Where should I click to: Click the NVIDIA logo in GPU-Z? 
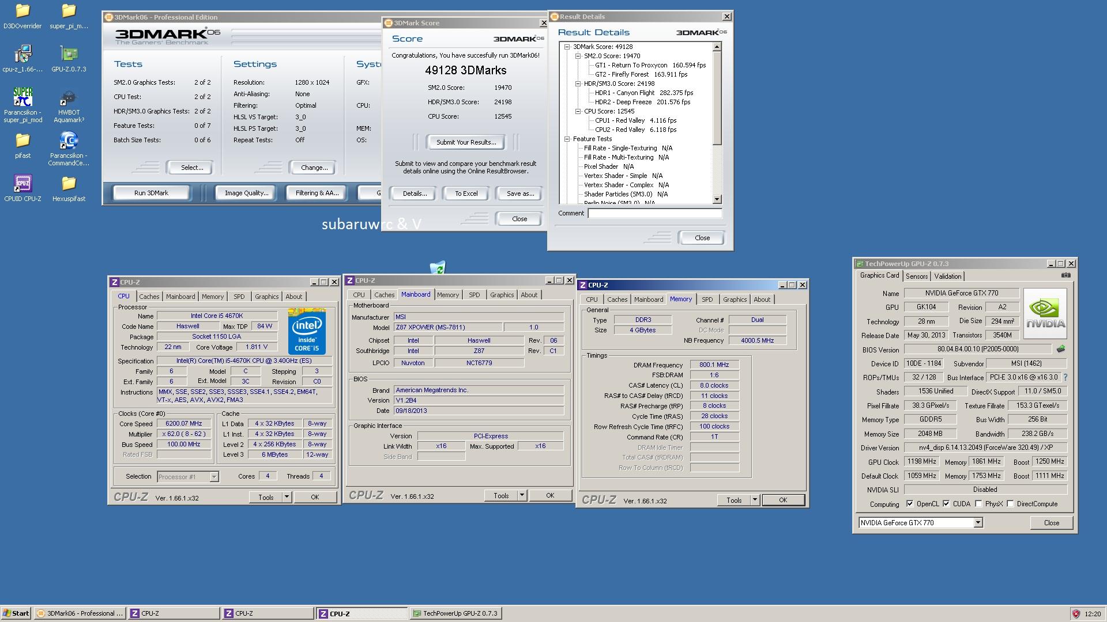pyautogui.click(x=1045, y=313)
